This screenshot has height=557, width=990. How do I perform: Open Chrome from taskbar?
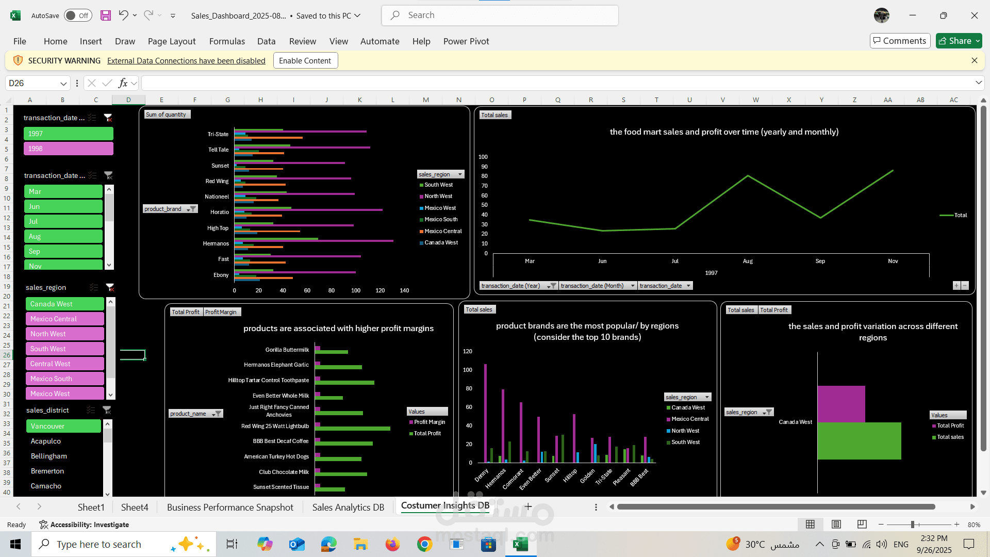[x=424, y=544]
